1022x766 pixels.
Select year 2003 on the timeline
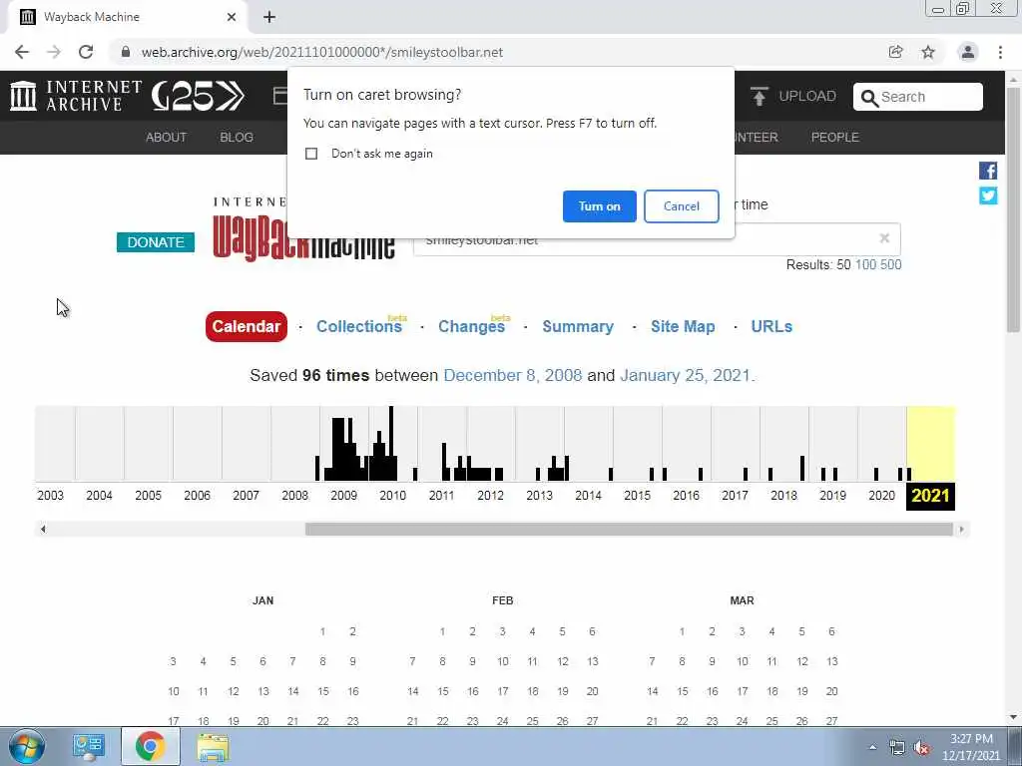pos(50,496)
